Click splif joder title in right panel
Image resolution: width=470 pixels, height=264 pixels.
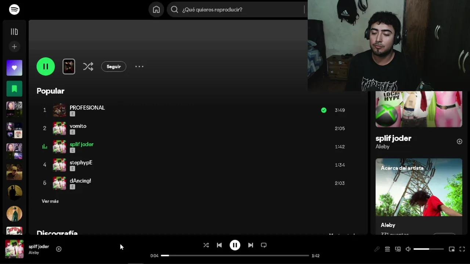[393, 138]
